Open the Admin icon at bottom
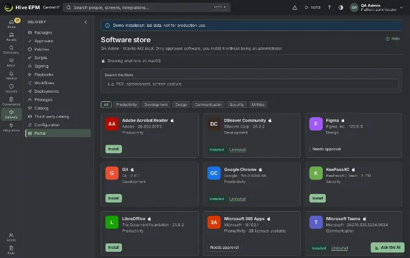 pyautogui.click(x=11, y=237)
